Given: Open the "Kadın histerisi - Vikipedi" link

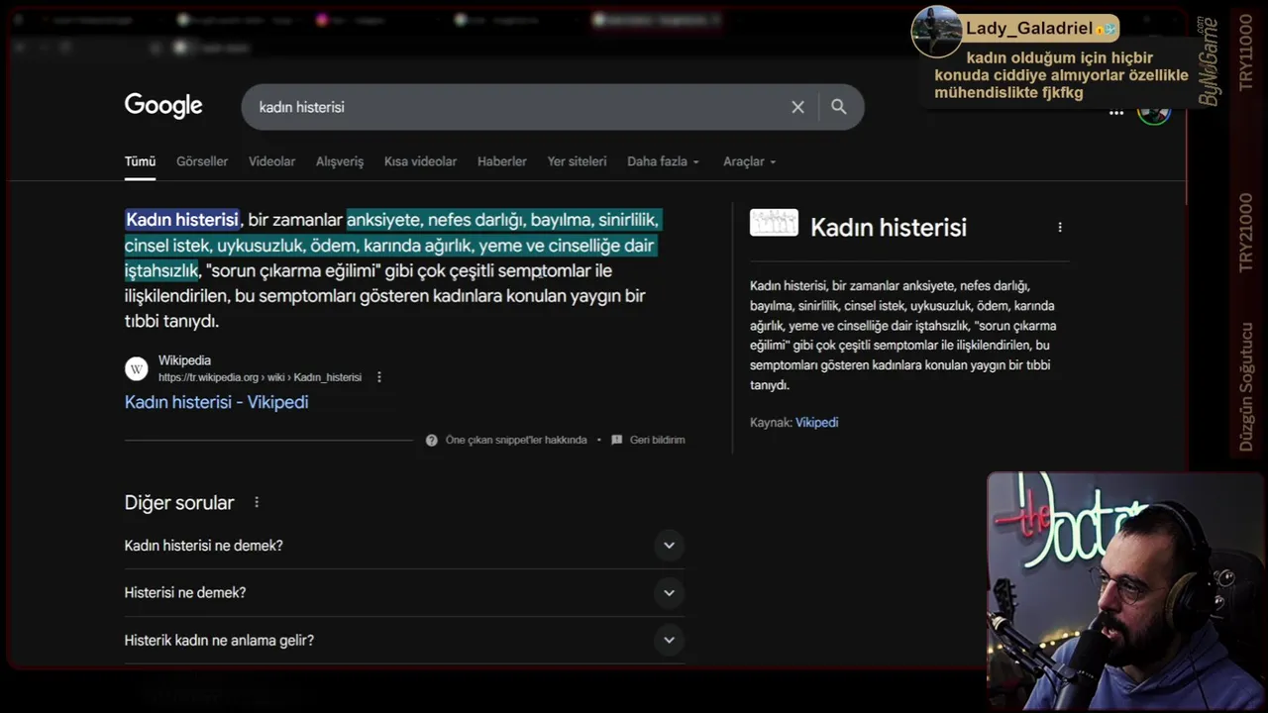Looking at the screenshot, I should click(216, 402).
